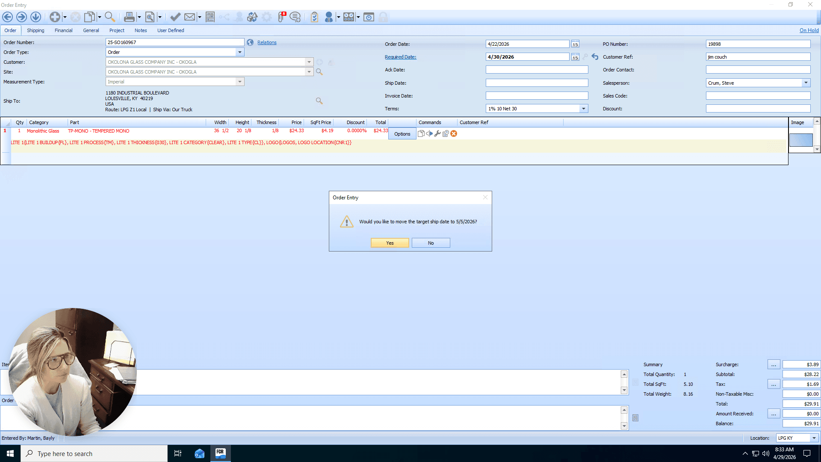Open the User Defined tab
821x462 pixels.
point(171,30)
